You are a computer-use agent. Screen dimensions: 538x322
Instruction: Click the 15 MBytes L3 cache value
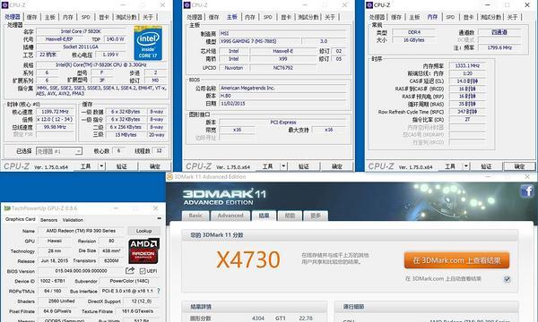pyautogui.click(x=126, y=135)
